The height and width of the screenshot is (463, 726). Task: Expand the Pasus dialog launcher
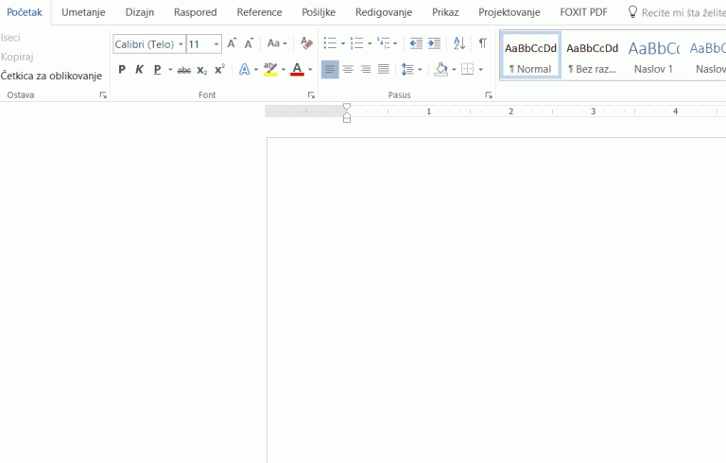coord(489,95)
